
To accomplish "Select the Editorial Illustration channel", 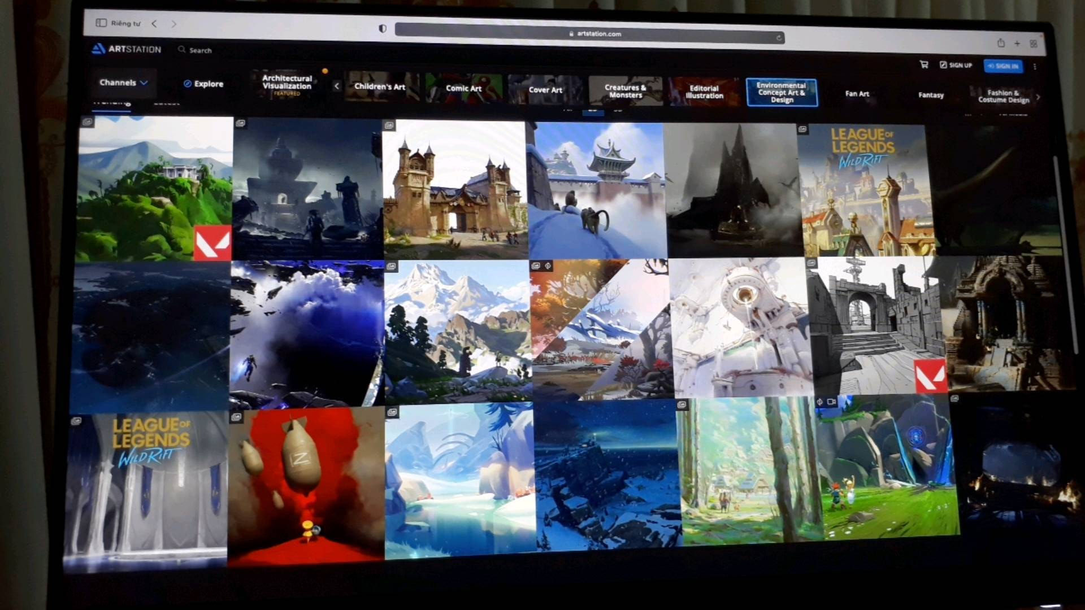I will tap(704, 91).
